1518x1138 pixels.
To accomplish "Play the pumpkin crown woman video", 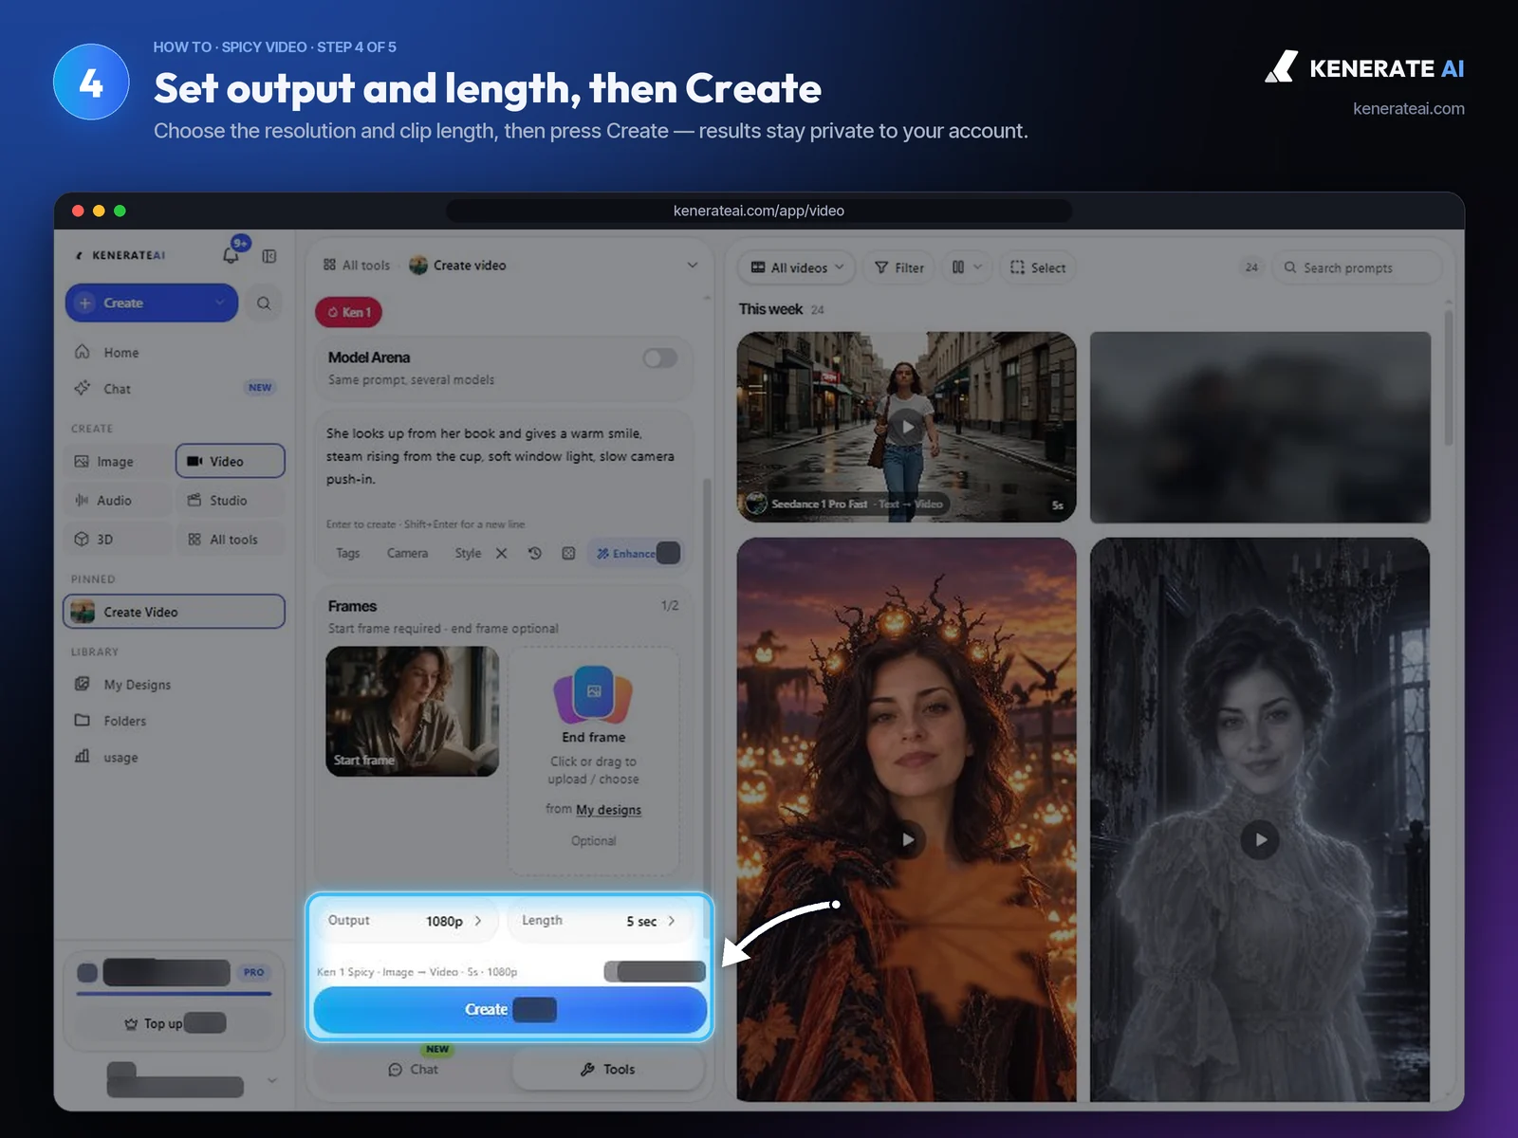I will (907, 839).
